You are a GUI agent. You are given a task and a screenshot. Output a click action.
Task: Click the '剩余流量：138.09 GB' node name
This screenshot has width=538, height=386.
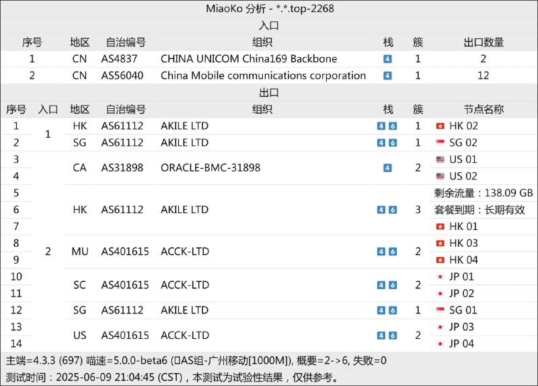[484, 193]
